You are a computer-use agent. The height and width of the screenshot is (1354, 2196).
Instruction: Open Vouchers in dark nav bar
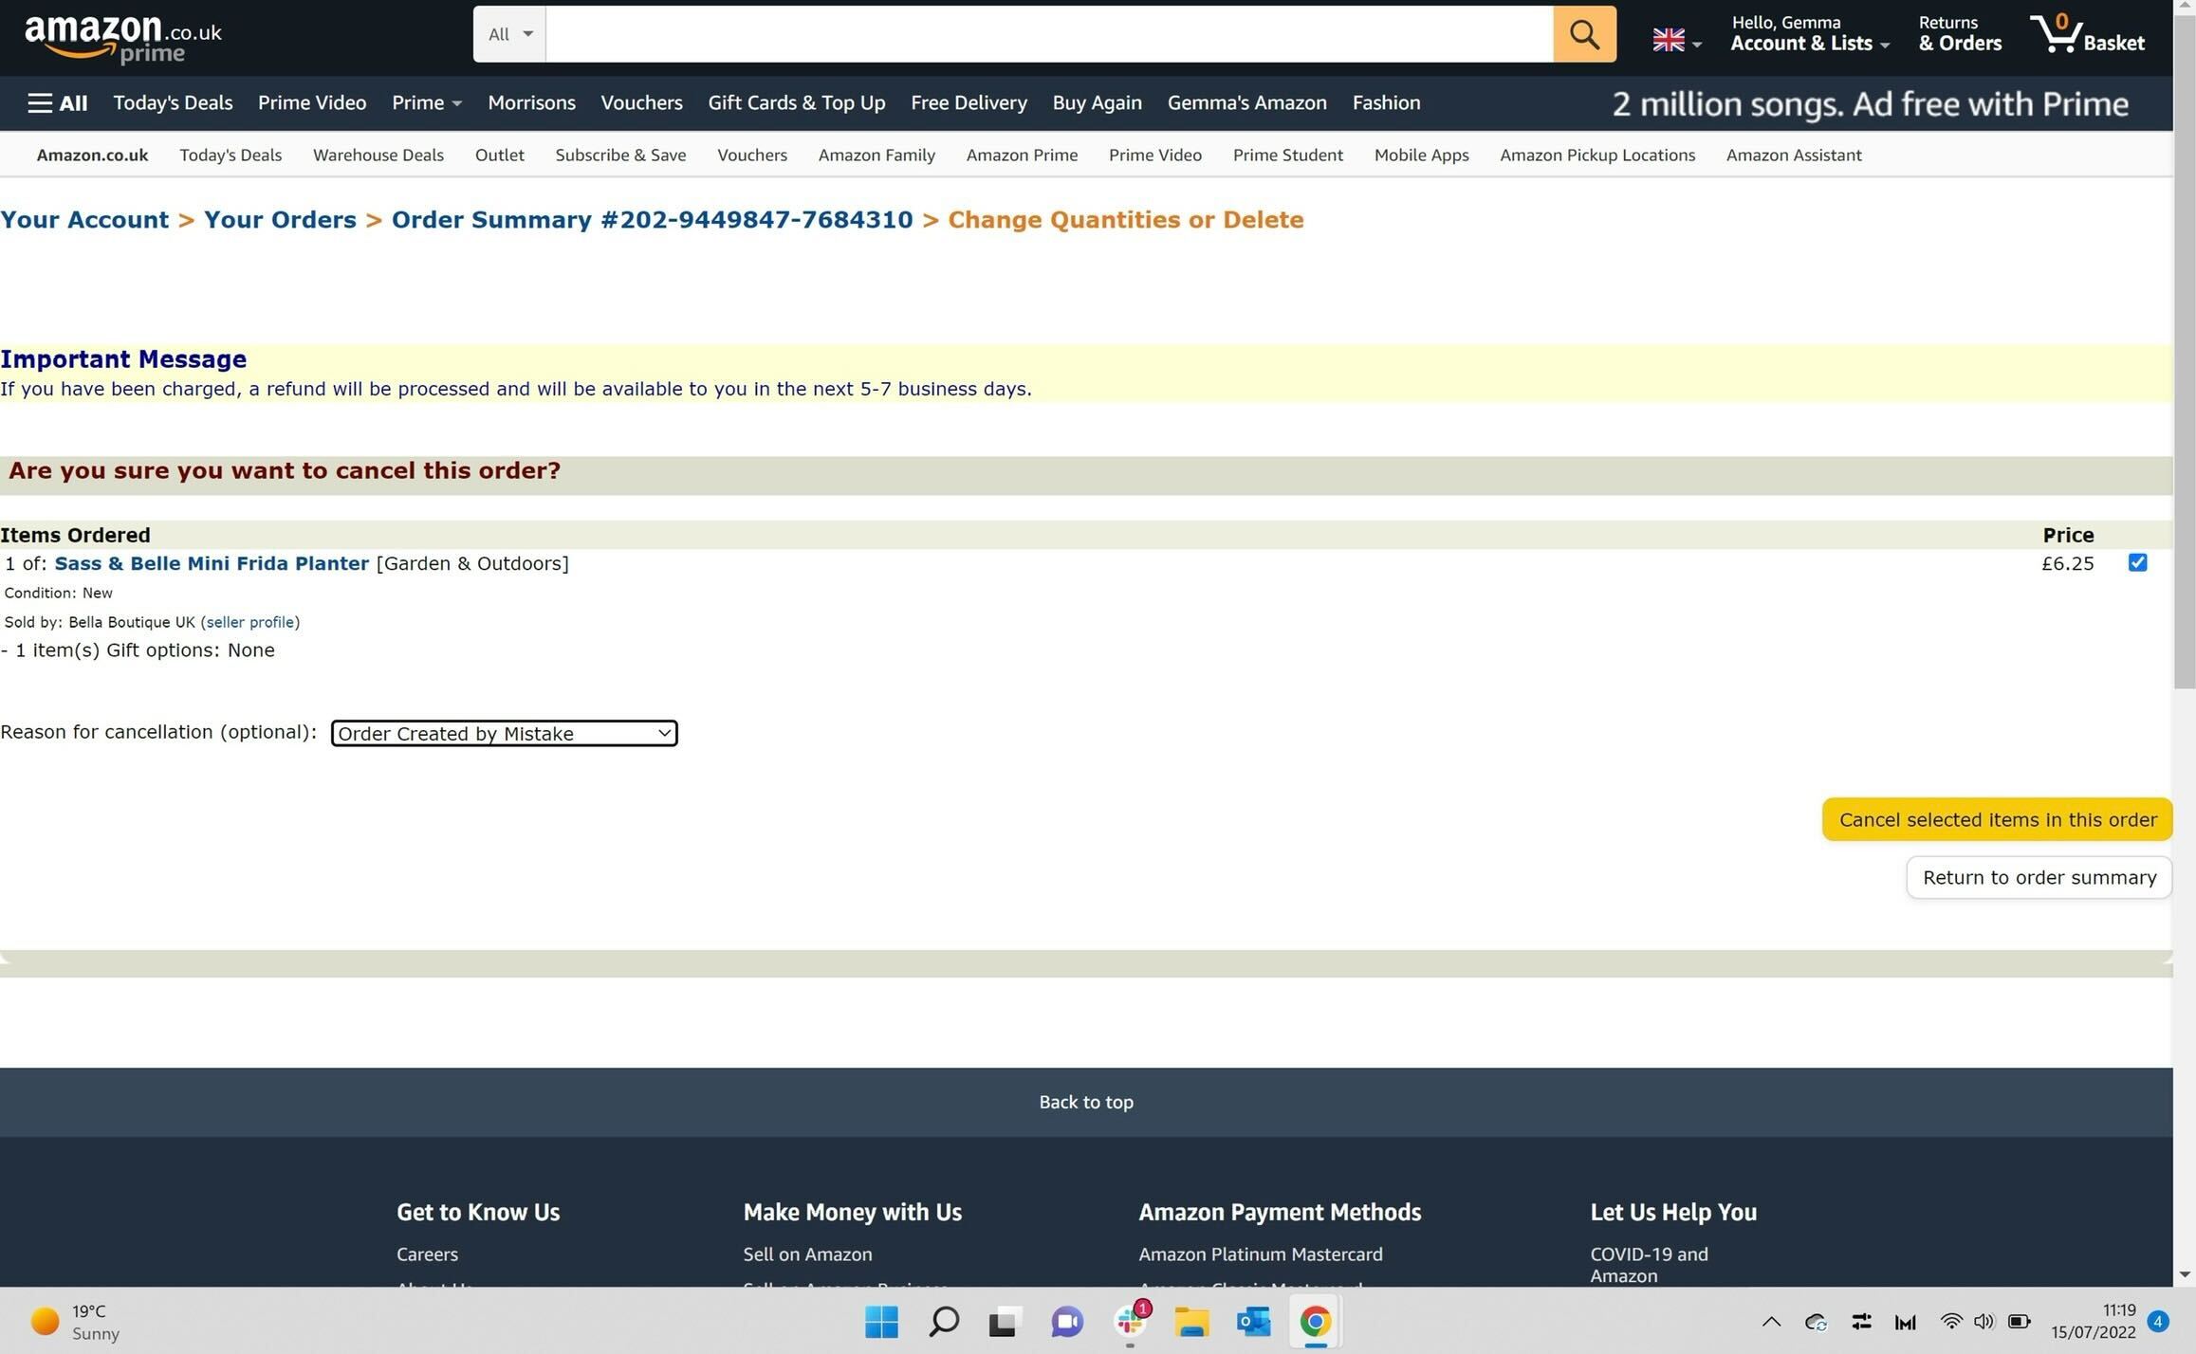(x=641, y=103)
